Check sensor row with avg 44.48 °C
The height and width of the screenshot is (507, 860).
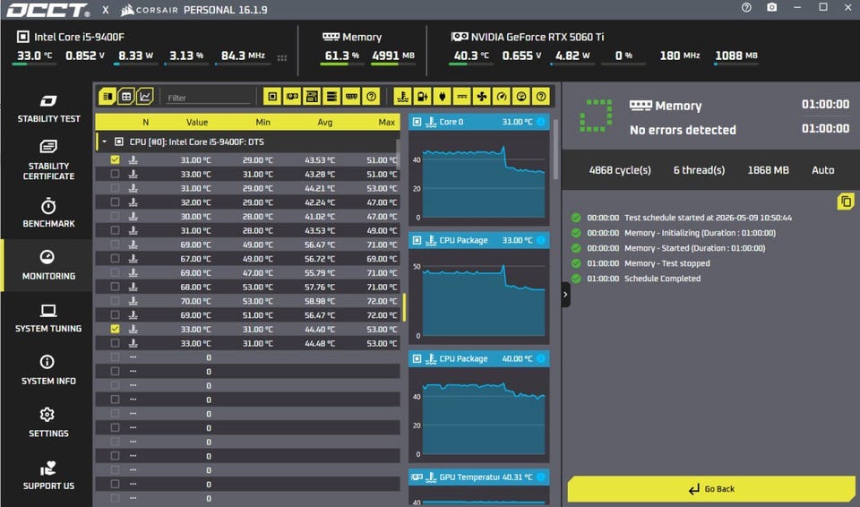[x=115, y=343]
